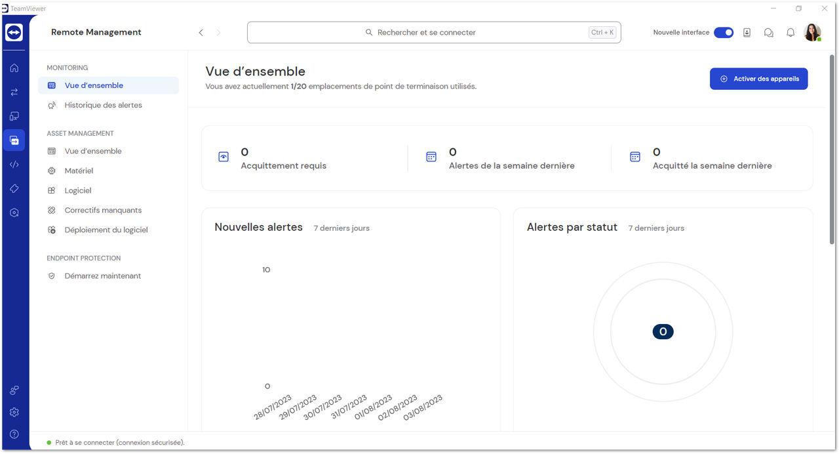Viewport: 839px width, 454px height.
Task: Select the Remote Management sidebar icon
Action: click(x=14, y=140)
